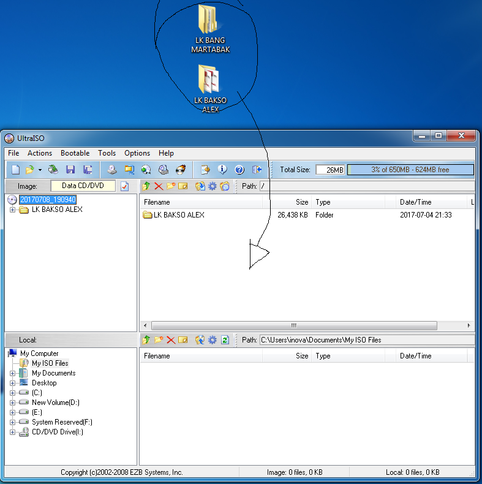Click the Filename column header in image pane

pyautogui.click(x=202, y=202)
